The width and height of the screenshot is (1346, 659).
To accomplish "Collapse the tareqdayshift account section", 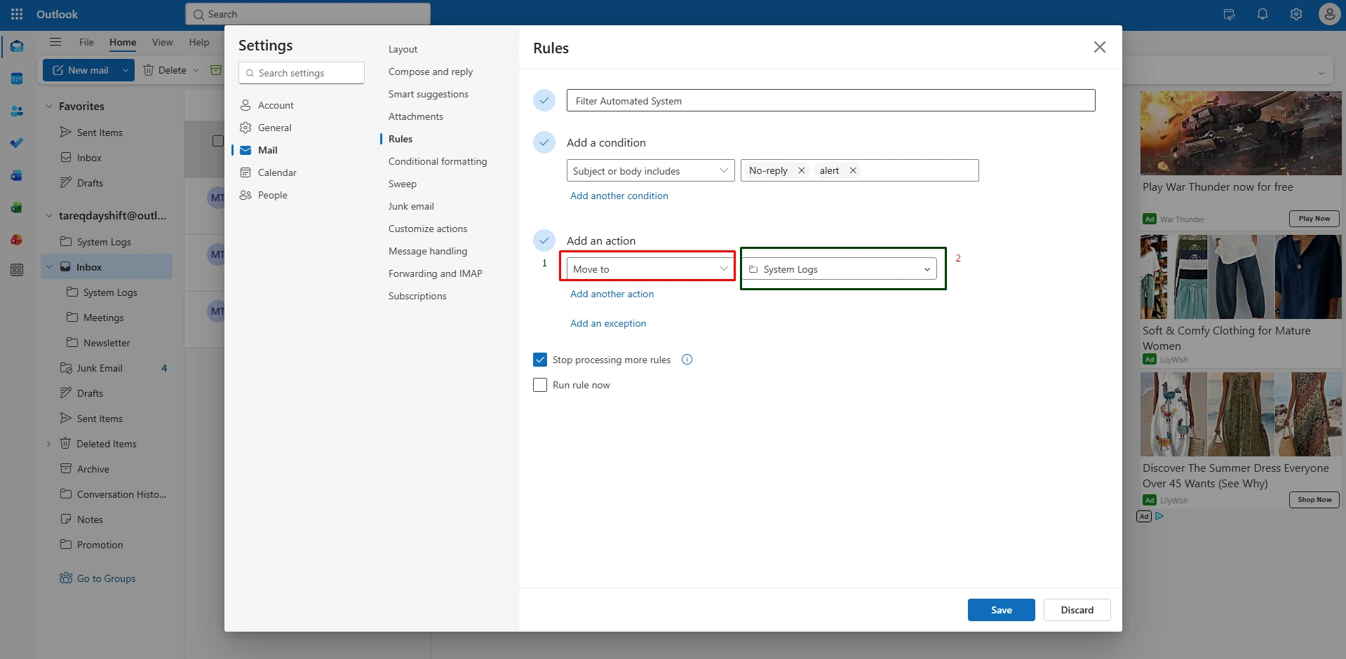I will [x=49, y=216].
